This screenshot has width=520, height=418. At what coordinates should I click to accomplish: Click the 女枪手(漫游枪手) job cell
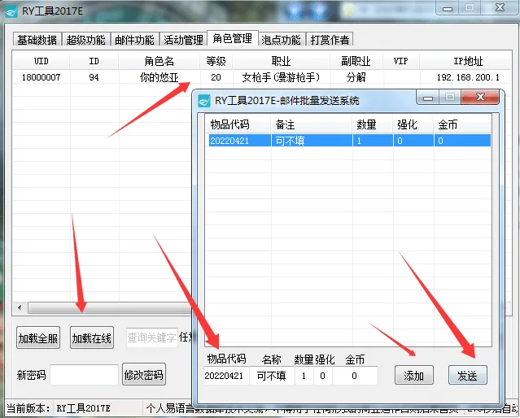[282, 77]
